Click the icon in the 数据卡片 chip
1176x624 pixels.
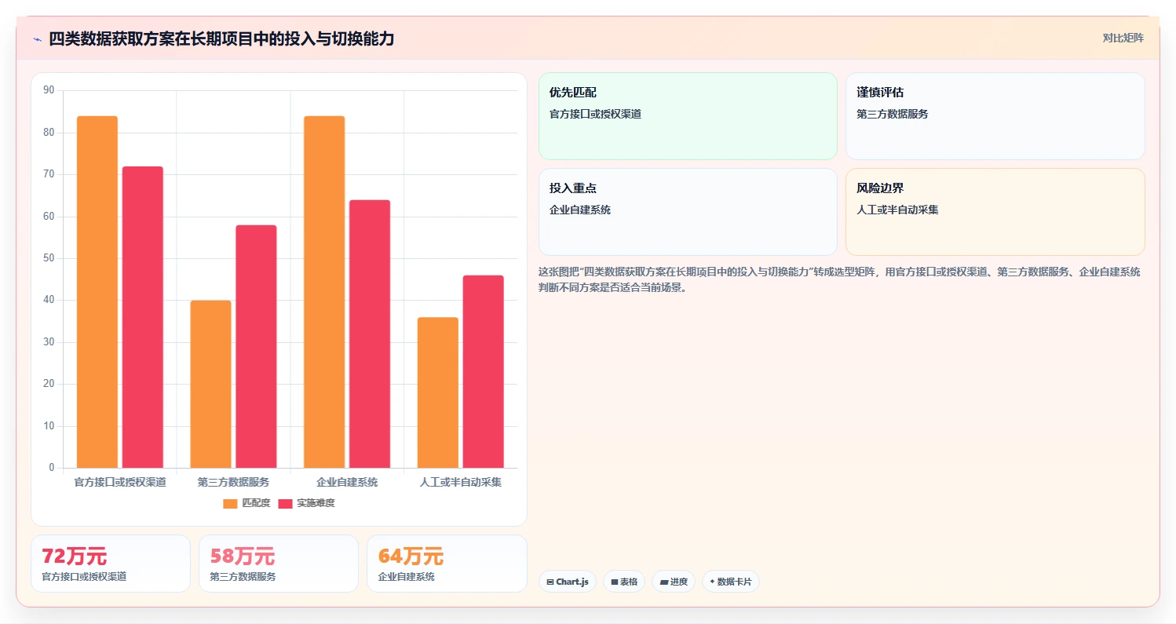click(712, 582)
